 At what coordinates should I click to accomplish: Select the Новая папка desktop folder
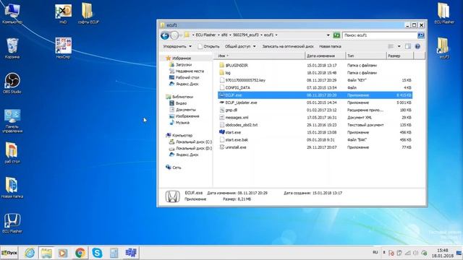[x=12, y=188]
